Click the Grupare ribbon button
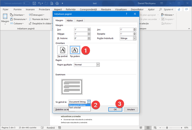Viewport: 192px width, 130px height. [168, 19]
